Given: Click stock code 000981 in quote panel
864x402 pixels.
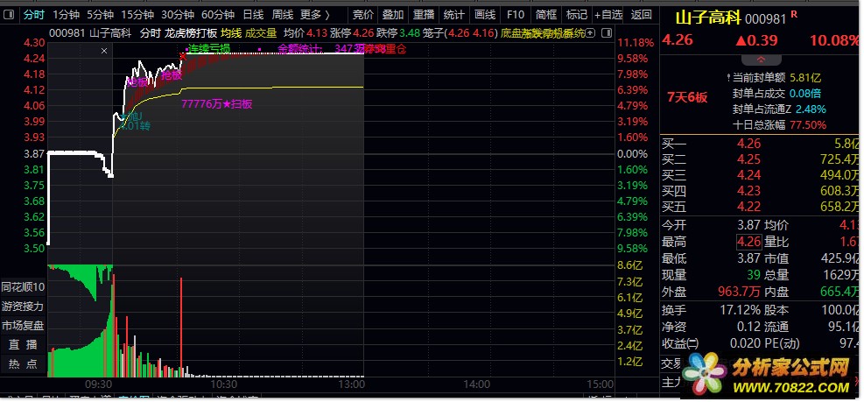Looking at the screenshot, I should click(x=766, y=18).
